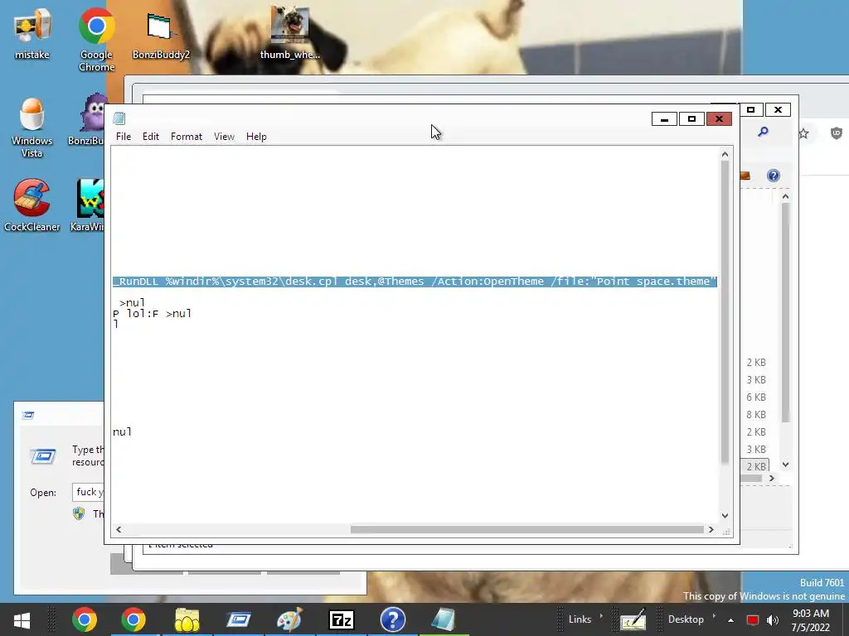Minimize the Notepad window
Image resolution: width=849 pixels, height=636 pixels.
click(x=664, y=119)
